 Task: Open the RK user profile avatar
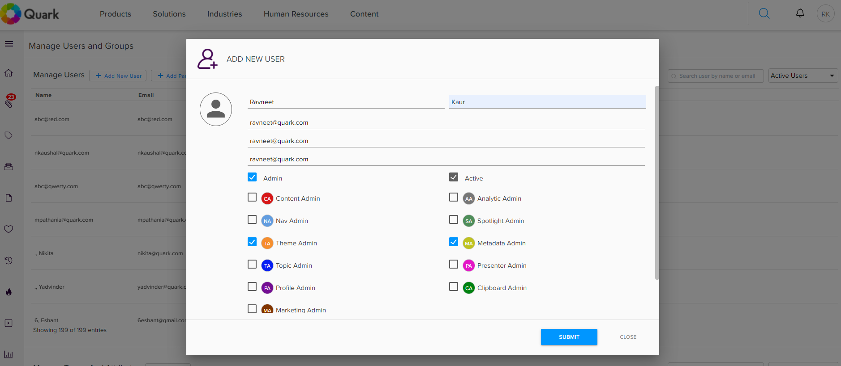(825, 14)
